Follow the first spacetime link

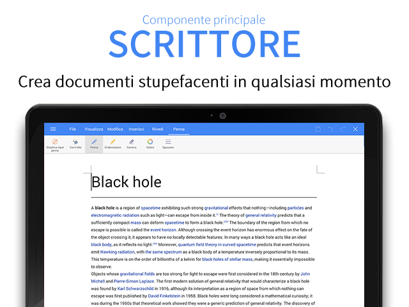(x=151, y=208)
